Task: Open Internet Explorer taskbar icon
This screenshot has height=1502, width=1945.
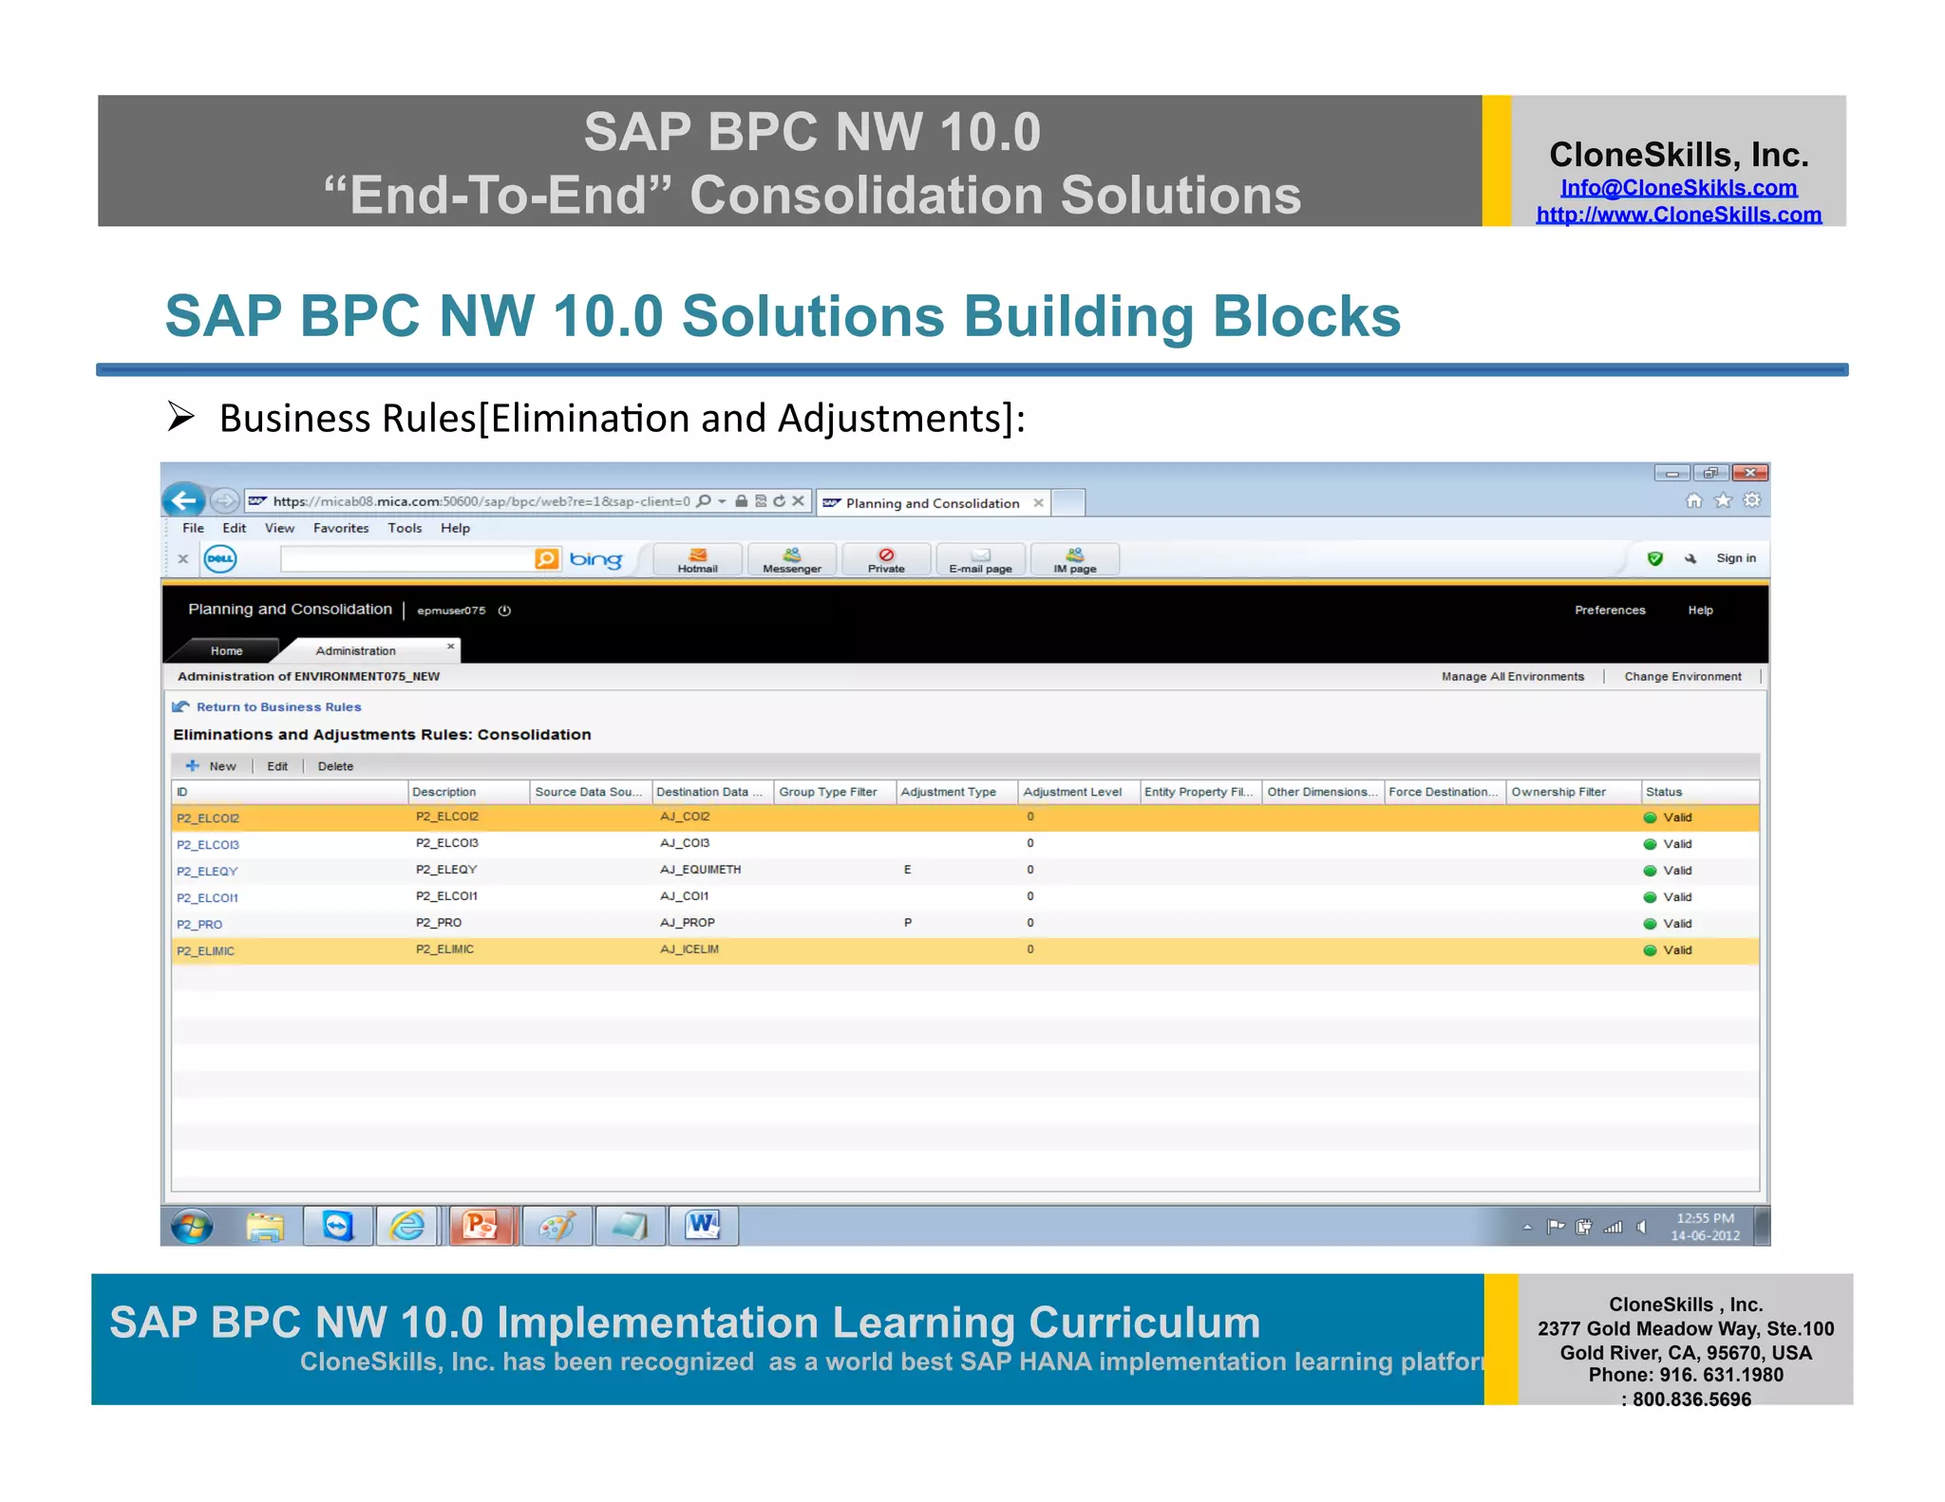Action: (408, 1227)
